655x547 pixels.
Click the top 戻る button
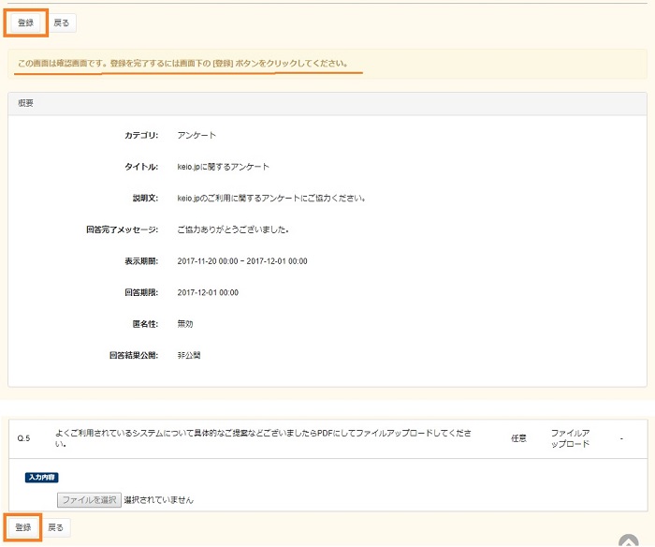click(x=61, y=22)
